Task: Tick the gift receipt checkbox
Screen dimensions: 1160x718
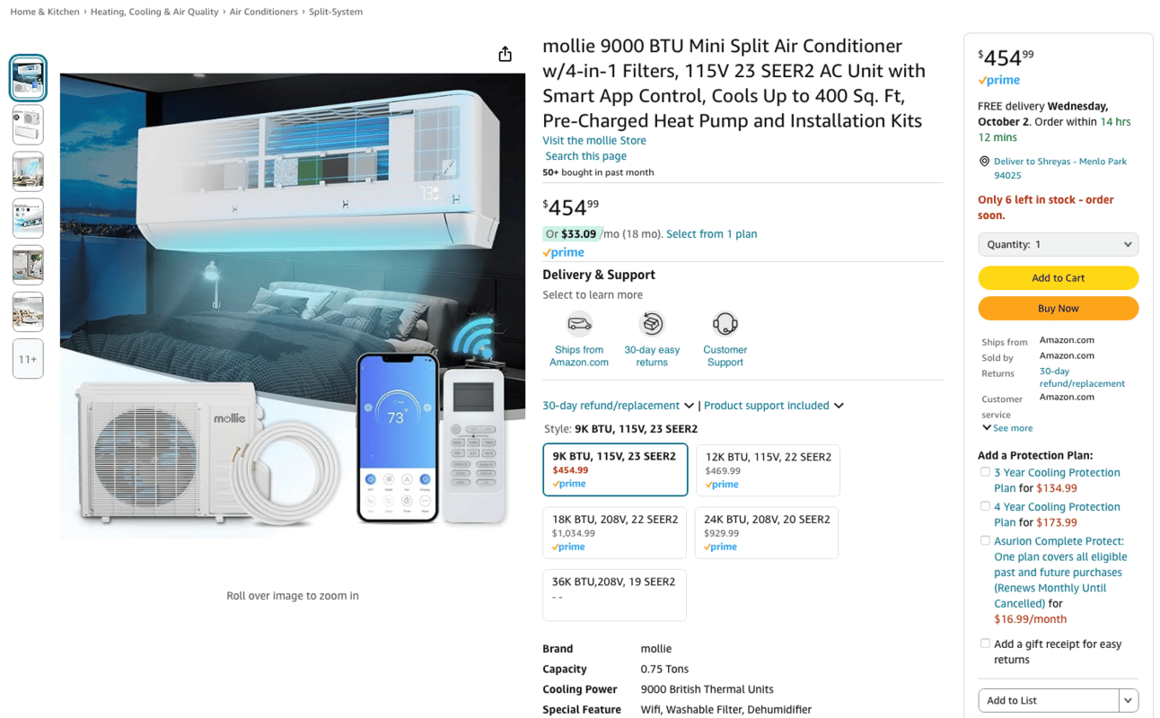Action: [985, 644]
